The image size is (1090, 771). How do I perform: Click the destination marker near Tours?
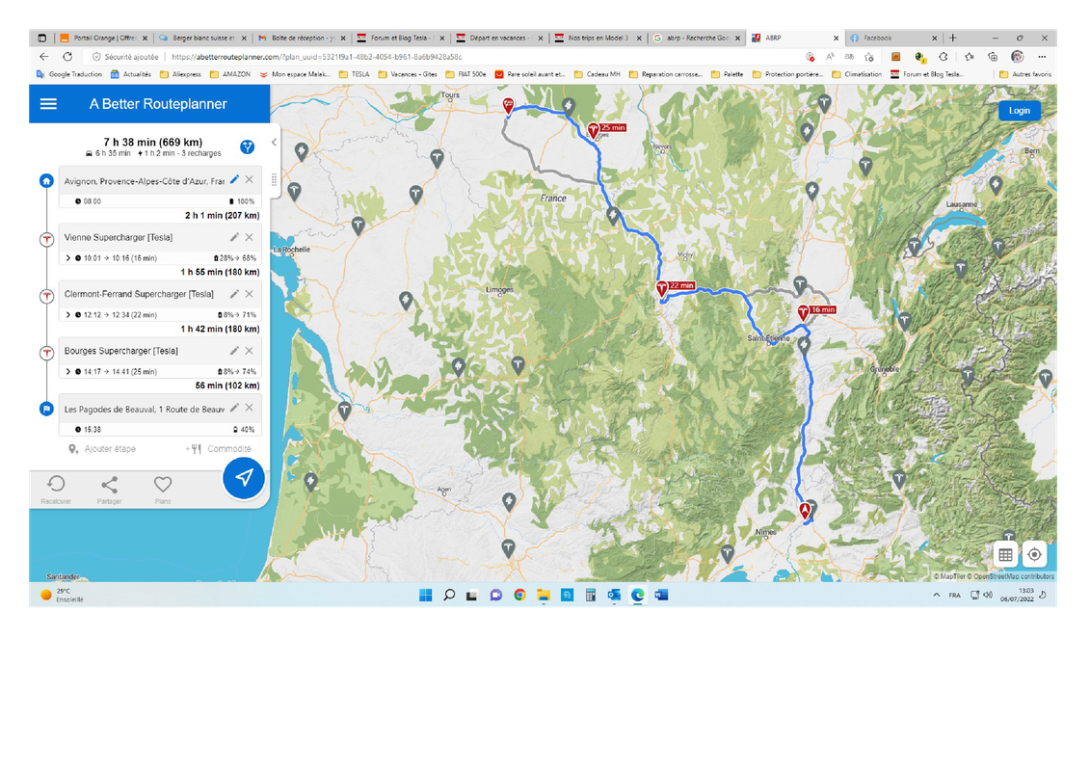[508, 106]
